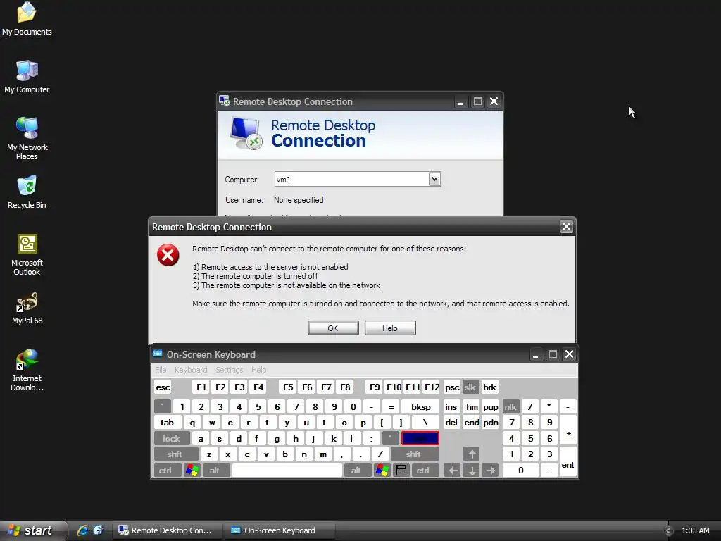Click the numpad plus key
The width and height of the screenshot is (721, 541).
(568, 430)
